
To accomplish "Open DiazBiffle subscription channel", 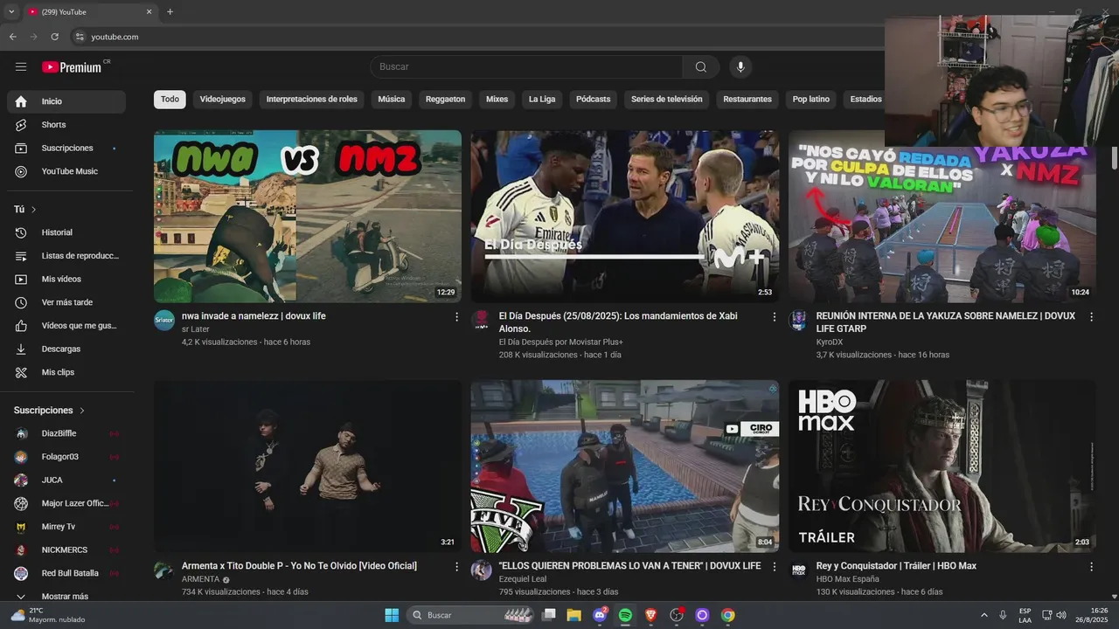I will point(66,433).
